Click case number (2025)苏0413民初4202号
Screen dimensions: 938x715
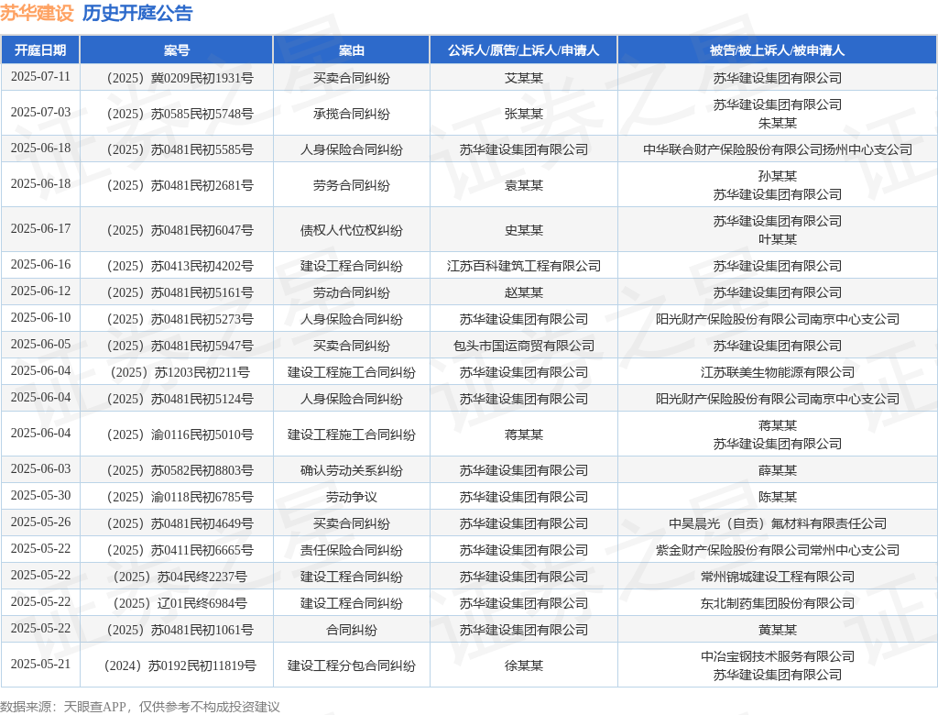pyautogui.click(x=180, y=266)
